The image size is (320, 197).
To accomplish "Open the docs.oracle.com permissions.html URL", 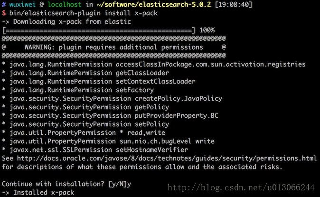I will [x=167, y=159].
